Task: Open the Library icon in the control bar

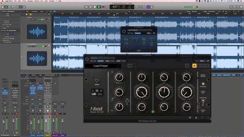Action: (3, 7)
